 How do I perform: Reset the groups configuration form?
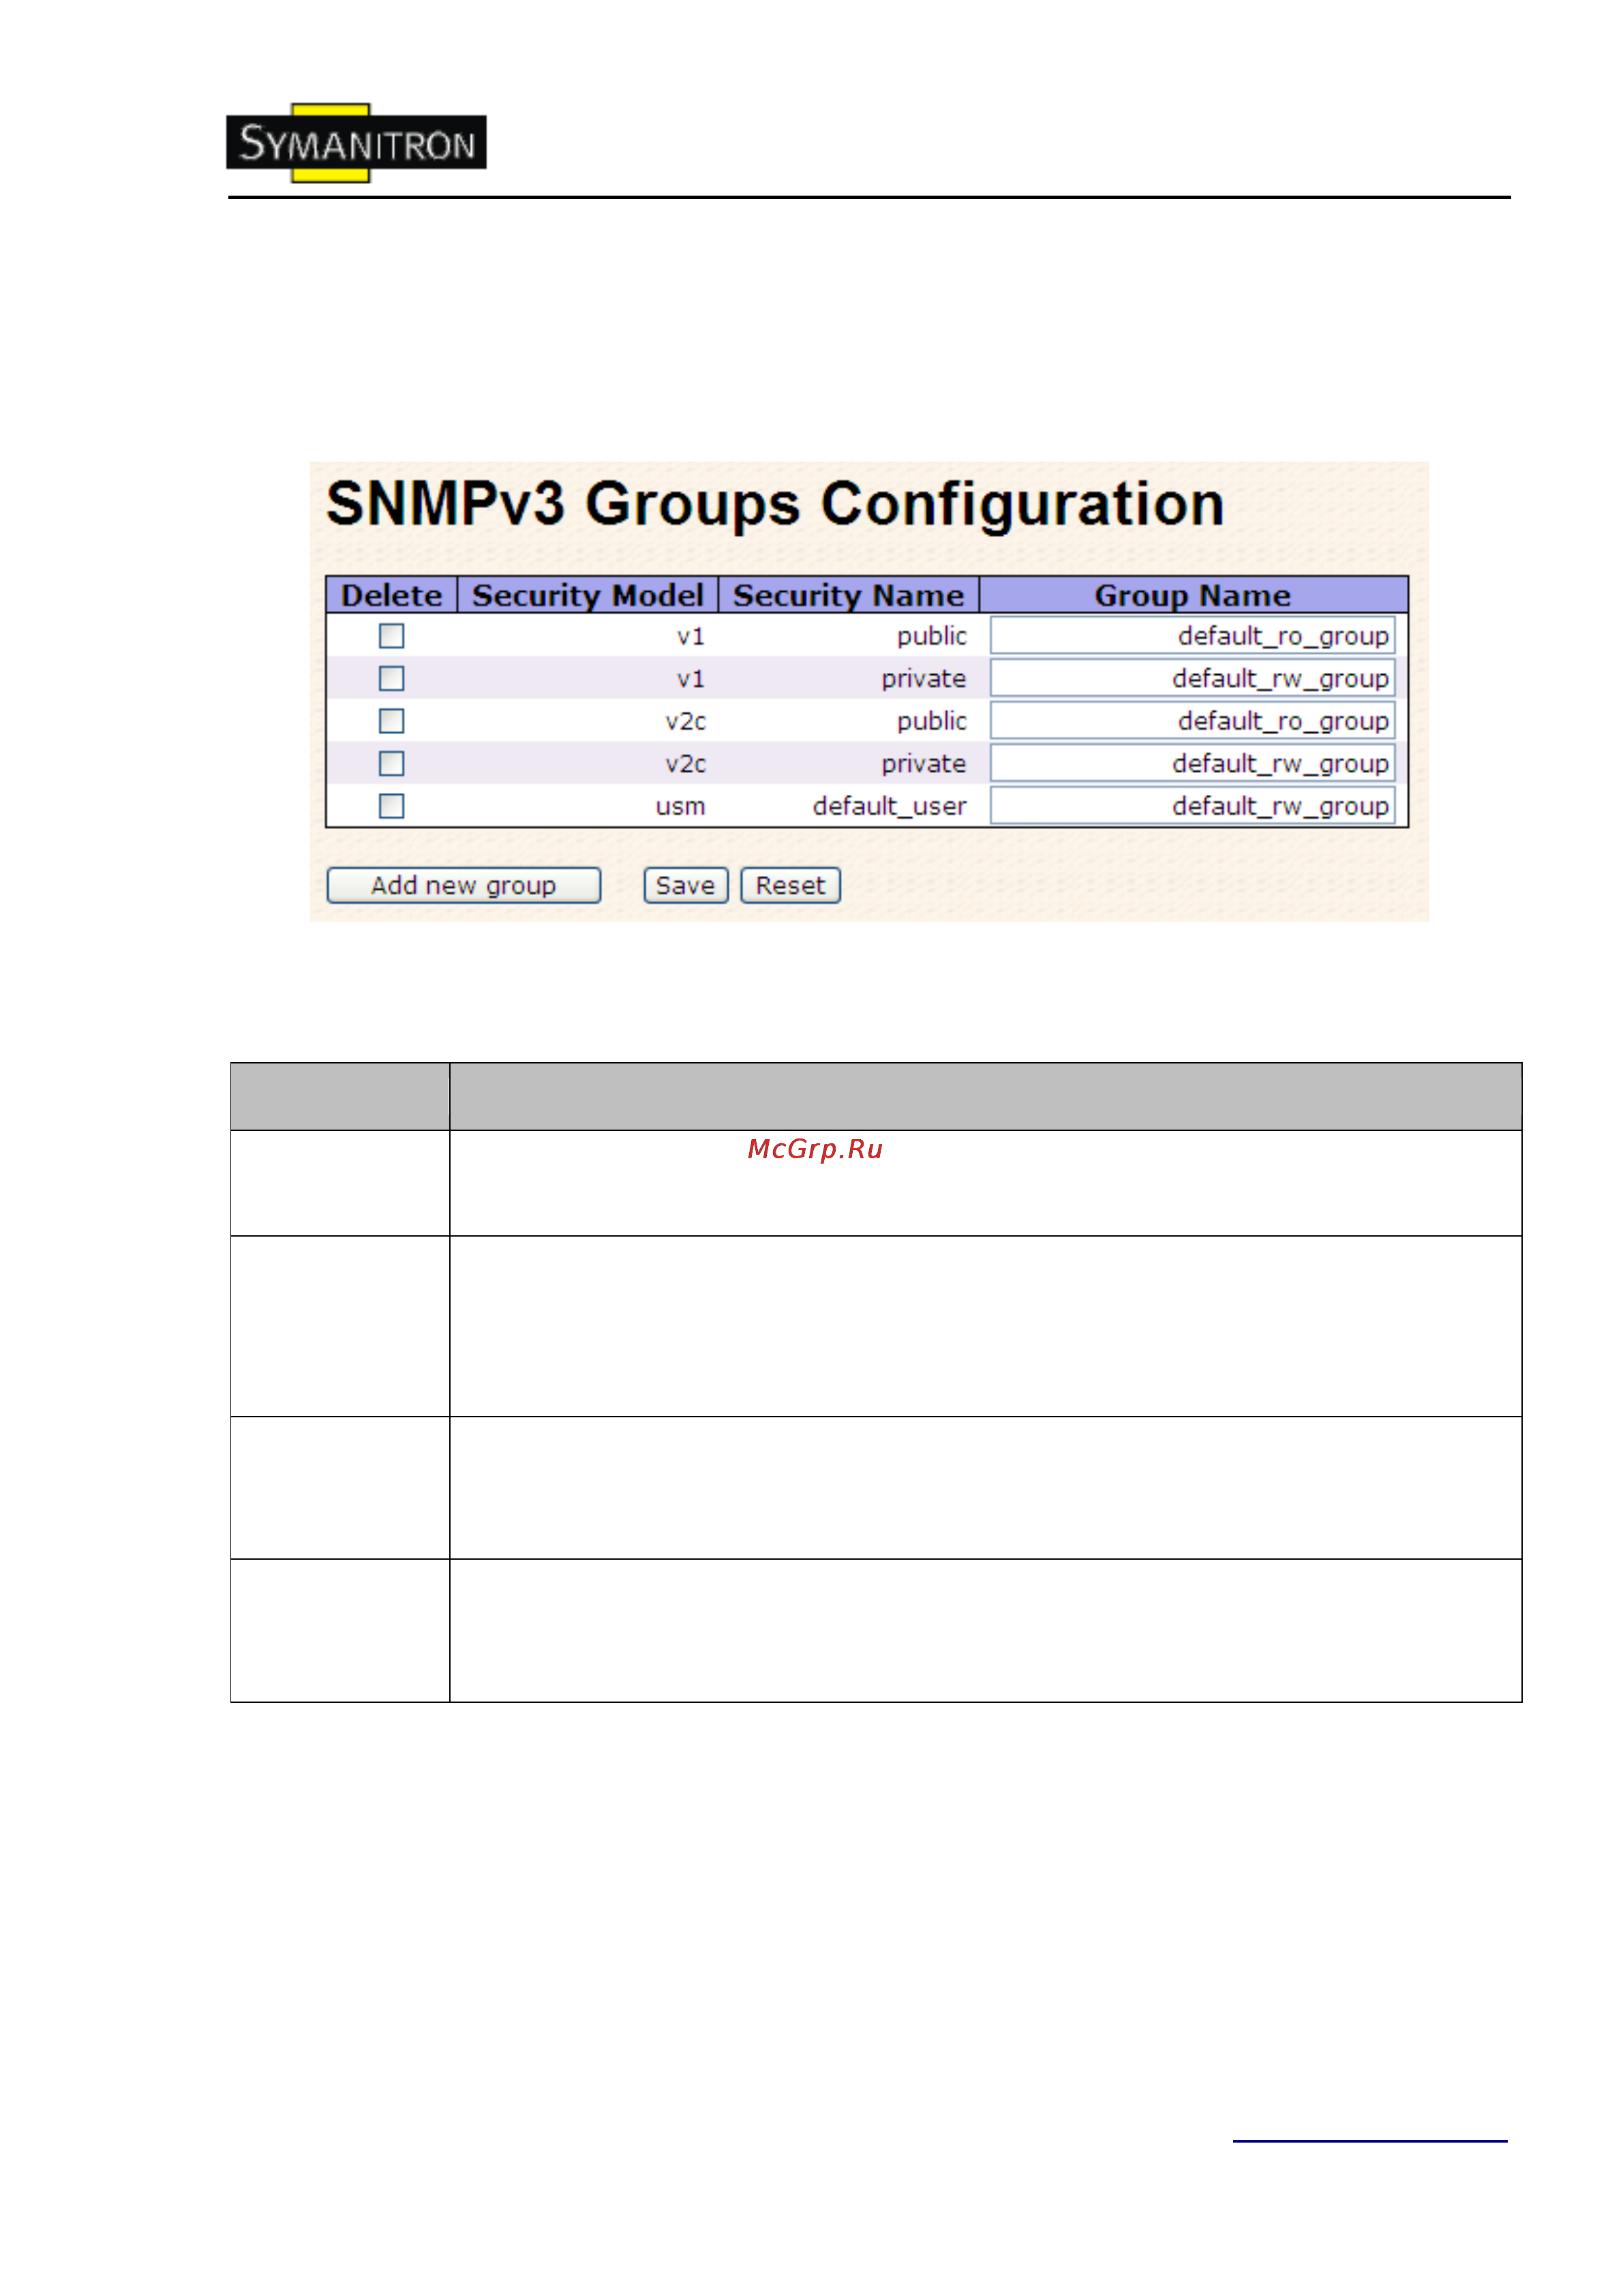pyautogui.click(x=790, y=886)
